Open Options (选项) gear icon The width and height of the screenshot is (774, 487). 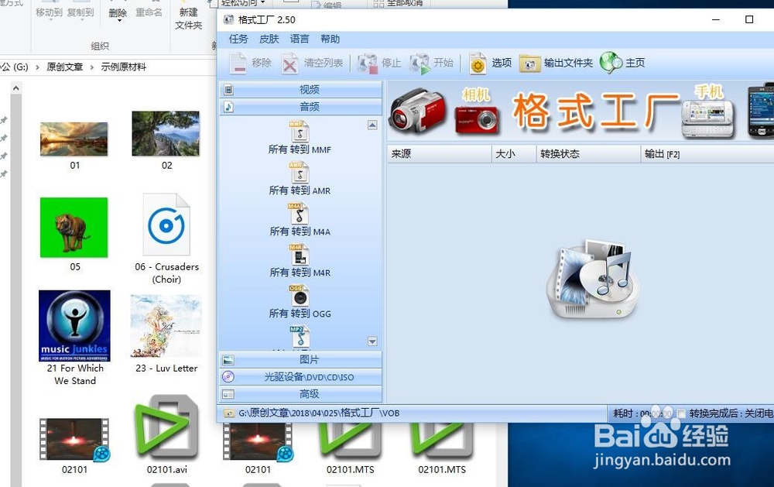click(x=478, y=63)
